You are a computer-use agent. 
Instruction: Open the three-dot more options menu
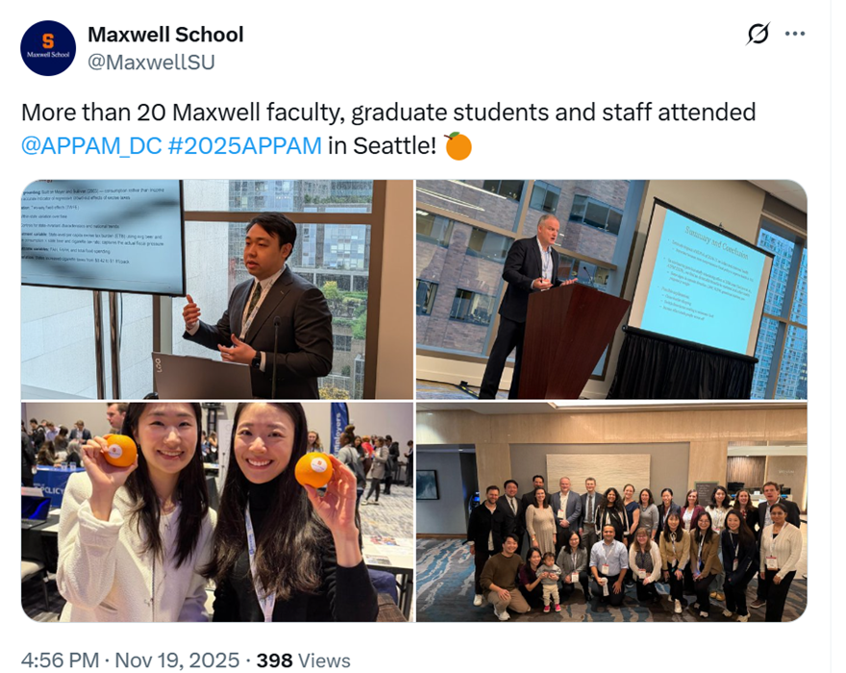point(795,34)
